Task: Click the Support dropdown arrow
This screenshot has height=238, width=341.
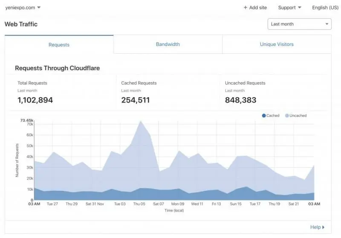Action: coord(300,8)
